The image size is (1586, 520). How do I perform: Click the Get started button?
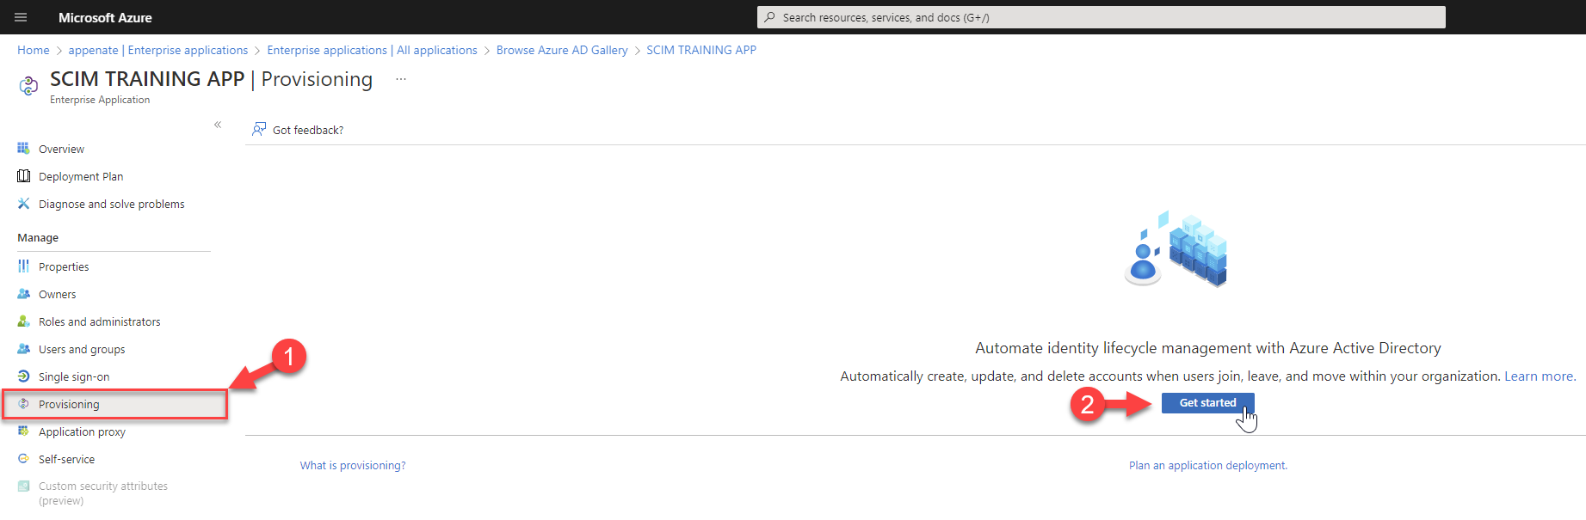[1207, 403]
